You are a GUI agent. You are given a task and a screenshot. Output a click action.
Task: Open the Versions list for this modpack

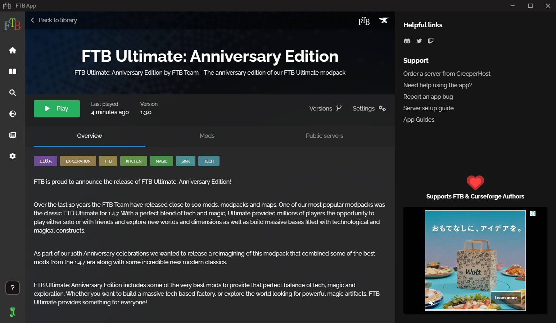tap(325, 108)
